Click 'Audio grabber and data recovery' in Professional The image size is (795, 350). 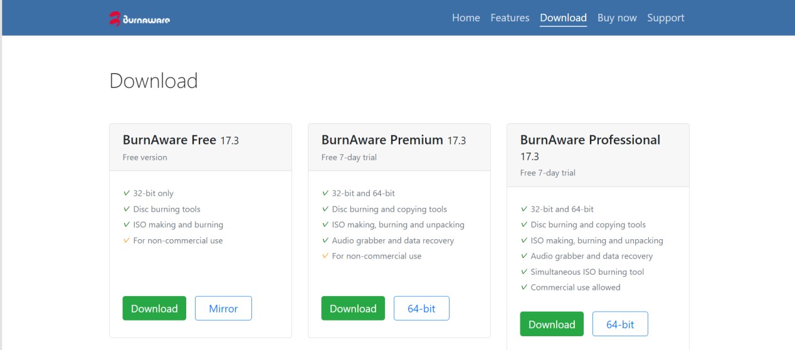tap(592, 256)
